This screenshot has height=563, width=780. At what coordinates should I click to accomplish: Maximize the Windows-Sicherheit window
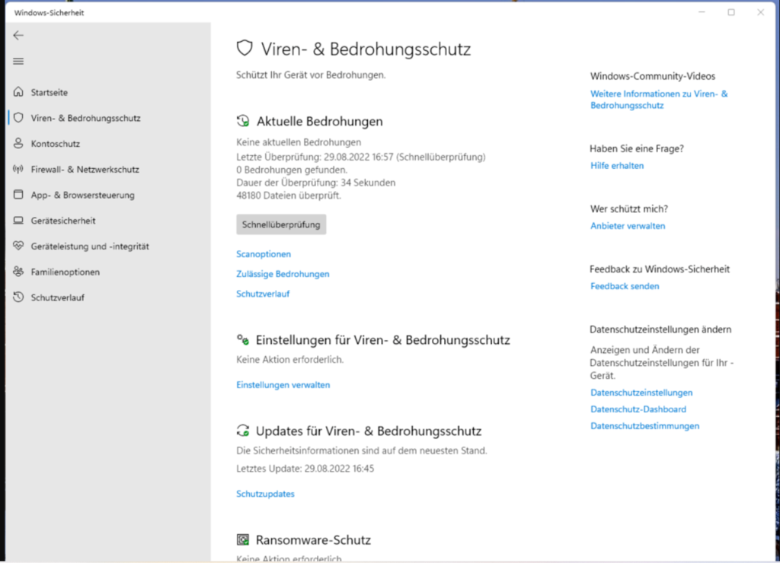731,12
